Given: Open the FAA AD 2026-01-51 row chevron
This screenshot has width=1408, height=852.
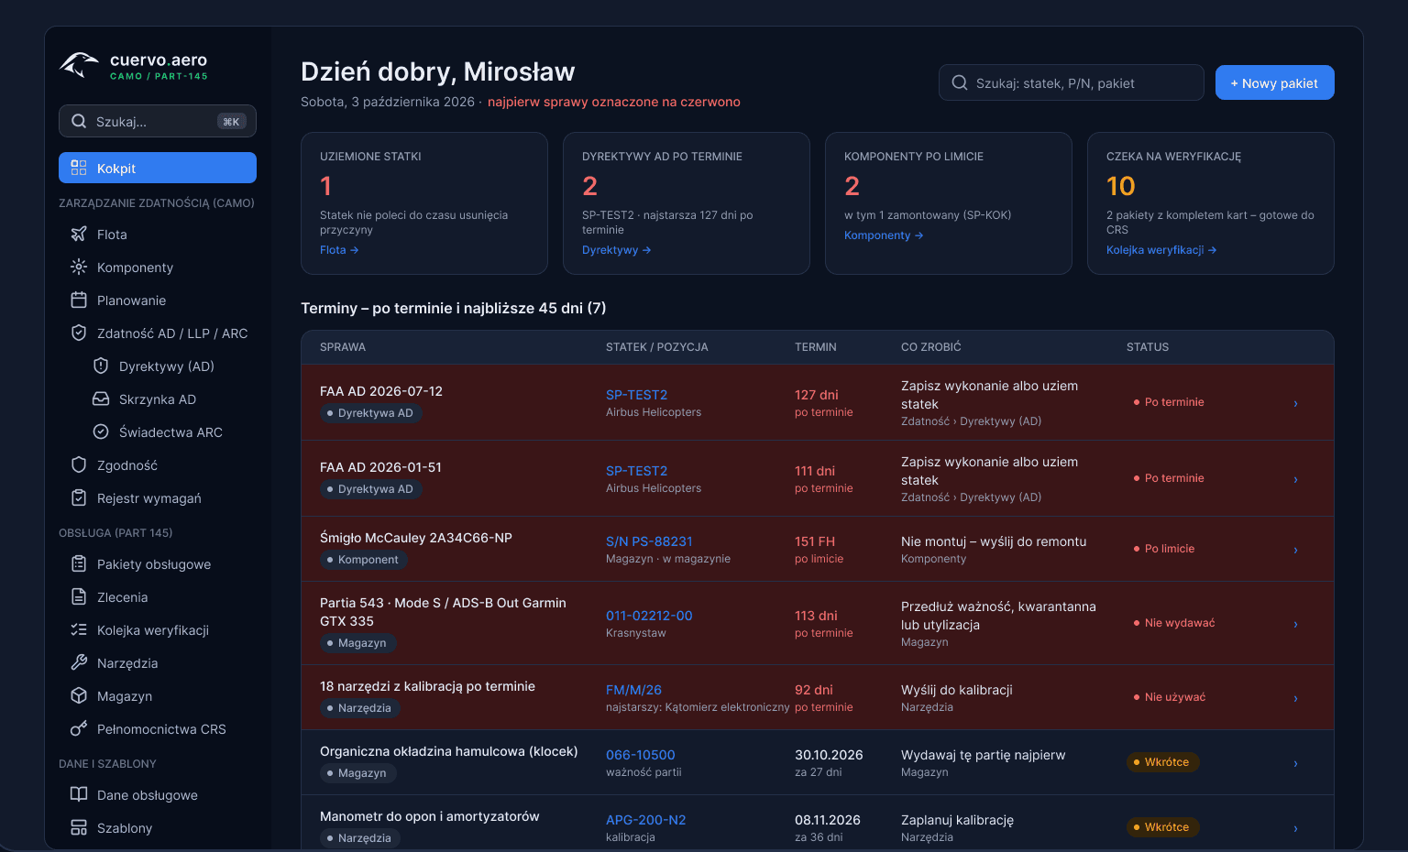Looking at the screenshot, I should click(x=1295, y=479).
